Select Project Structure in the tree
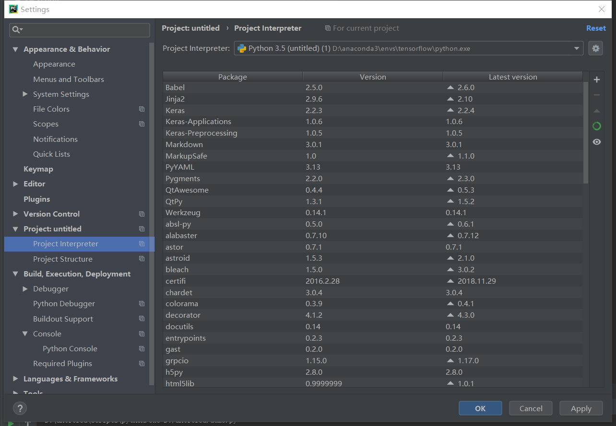The image size is (616, 426). pyautogui.click(x=63, y=259)
